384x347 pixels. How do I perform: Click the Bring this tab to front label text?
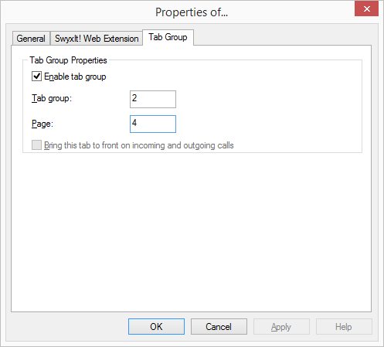[x=139, y=145]
